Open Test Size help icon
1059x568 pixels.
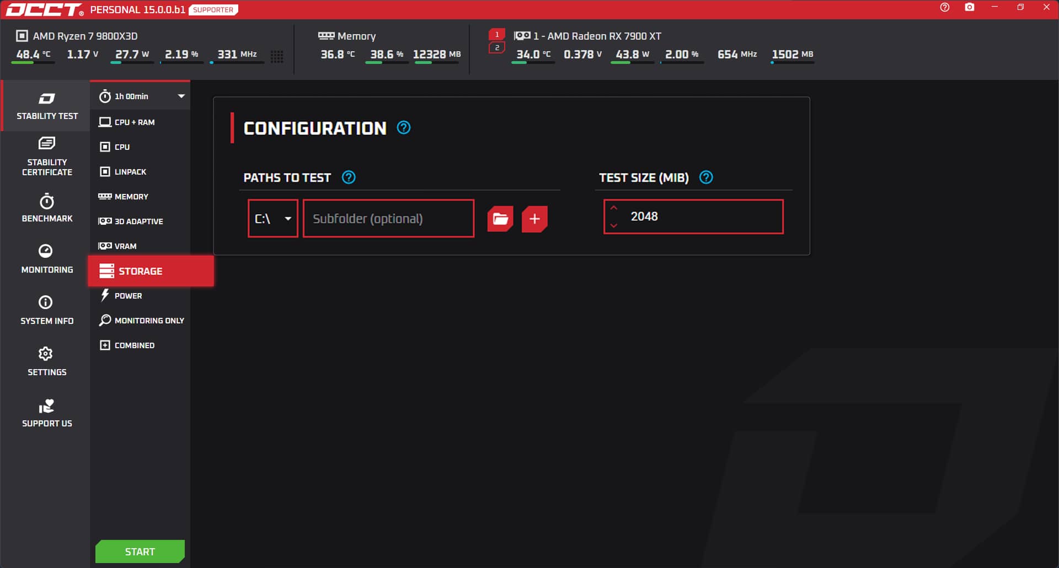pyautogui.click(x=706, y=177)
